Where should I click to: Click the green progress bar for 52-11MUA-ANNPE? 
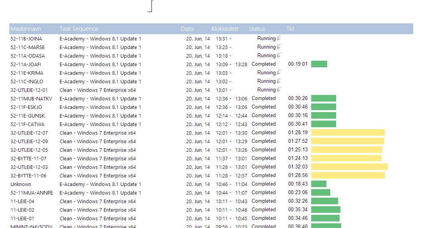(320, 192)
